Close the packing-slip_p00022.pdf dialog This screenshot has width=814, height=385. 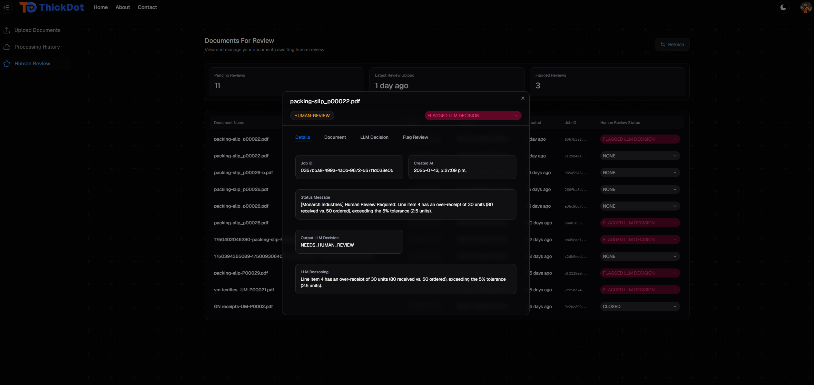click(x=523, y=98)
